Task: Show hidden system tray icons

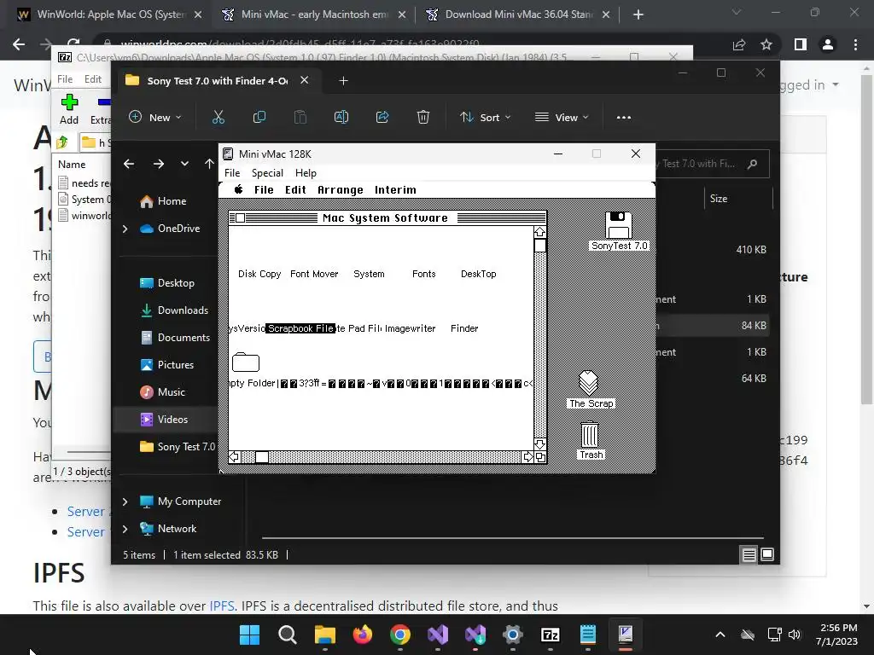Action: (720, 635)
